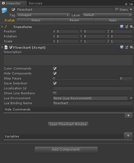Switch to the Services tab
134x163 pixels.
(x=35, y=3)
